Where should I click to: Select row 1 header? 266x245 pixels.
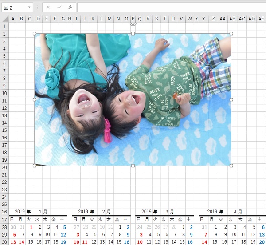pos(4,27)
